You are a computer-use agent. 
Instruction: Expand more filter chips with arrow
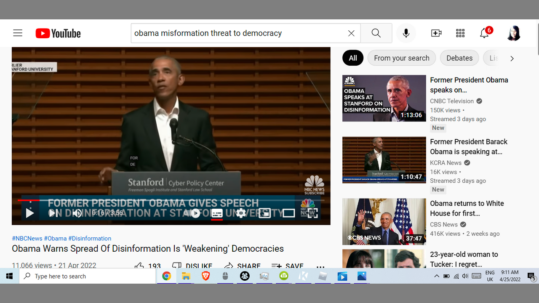pyautogui.click(x=512, y=58)
